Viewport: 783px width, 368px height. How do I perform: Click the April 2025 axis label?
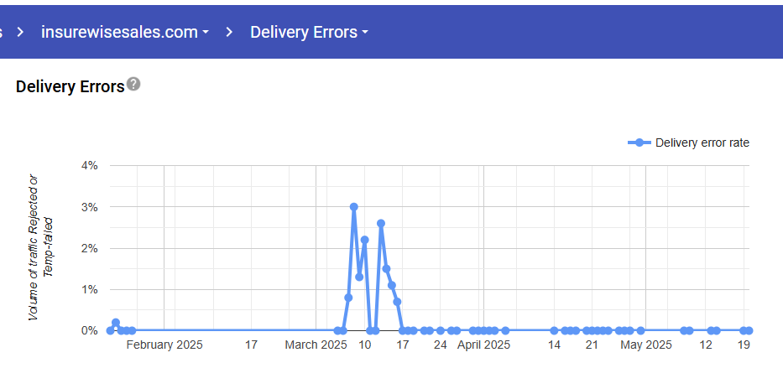click(483, 345)
